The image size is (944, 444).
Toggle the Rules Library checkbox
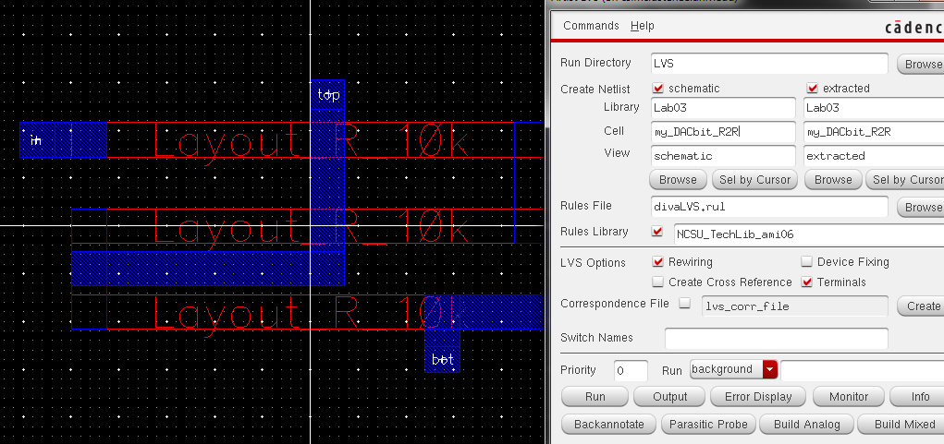[658, 232]
